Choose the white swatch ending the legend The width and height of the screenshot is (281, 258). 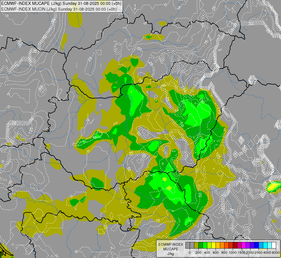click(x=274, y=245)
